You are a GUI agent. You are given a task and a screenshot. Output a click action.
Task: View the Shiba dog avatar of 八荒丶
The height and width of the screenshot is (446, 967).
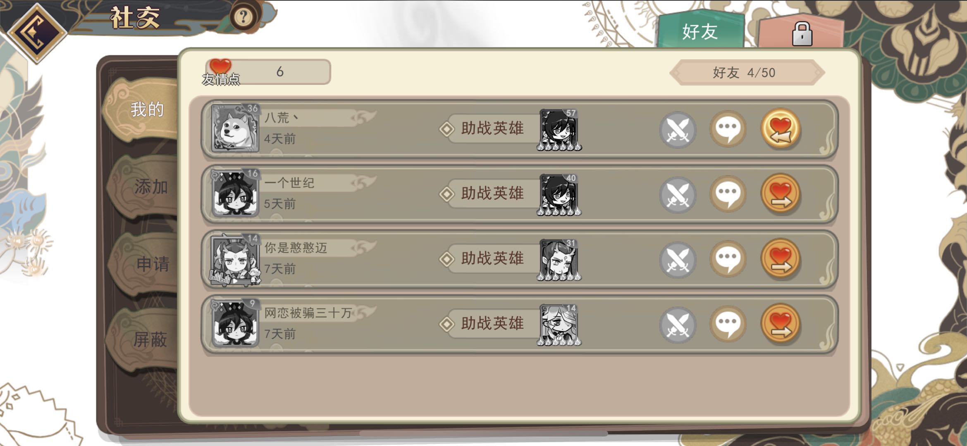click(x=235, y=128)
